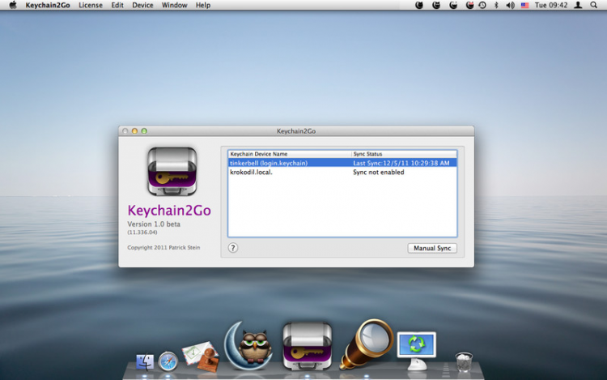Open the Apple menu
The width and height of the screenshot is (607, 380).
pos(13,5)
